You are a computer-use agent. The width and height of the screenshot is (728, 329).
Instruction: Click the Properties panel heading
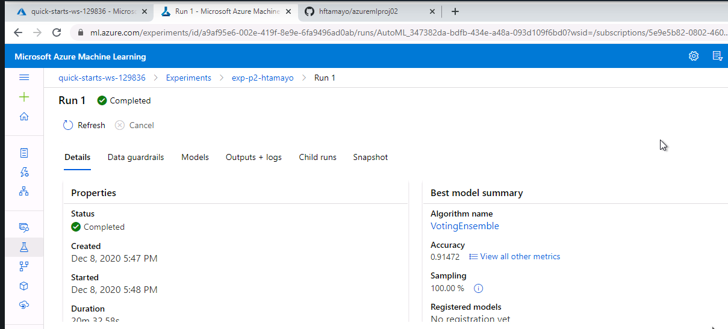pyautogui.click(x=93, y=193)
